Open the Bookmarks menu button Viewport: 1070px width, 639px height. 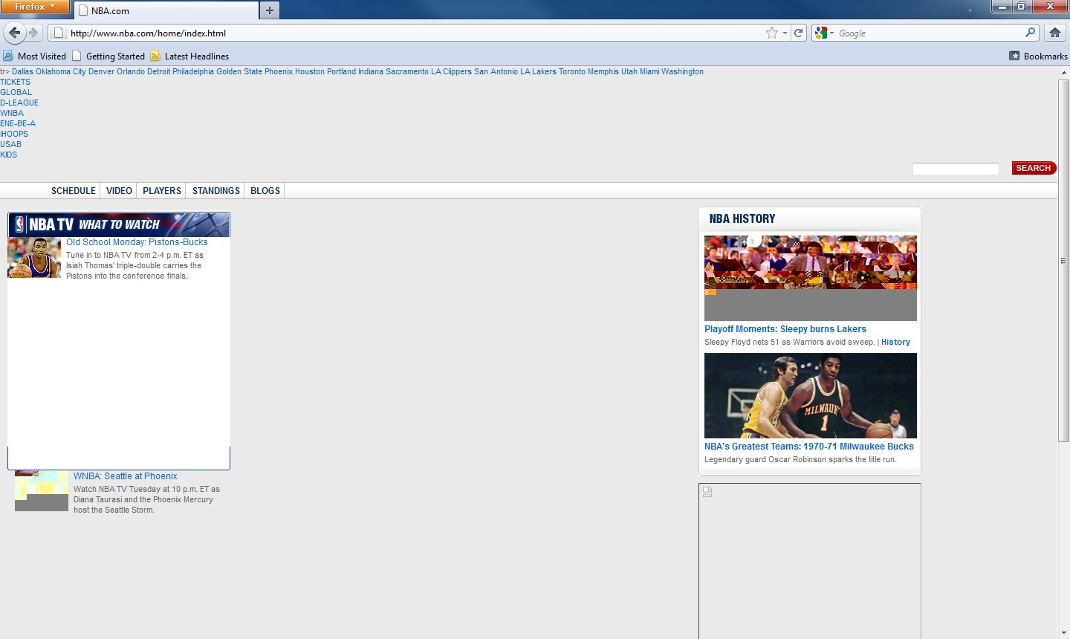[1038, 56]
